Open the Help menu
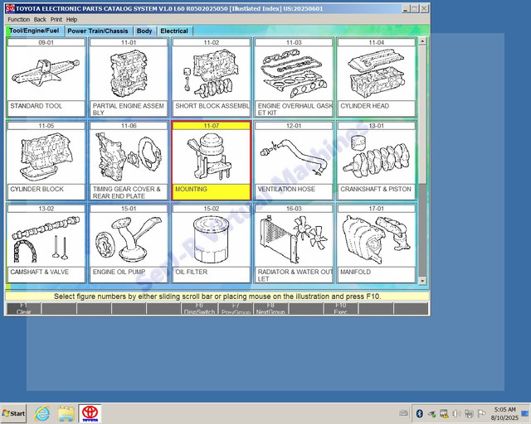This screenshot has height=424, width=531. tap(71, 19)
